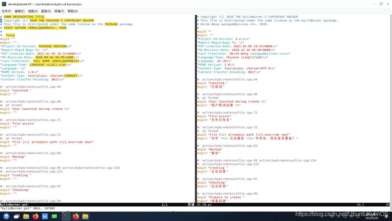Launch the pinned Firefox icon next to WPS Writer
This screenshot has height=221, width=392.
(36, 216)
